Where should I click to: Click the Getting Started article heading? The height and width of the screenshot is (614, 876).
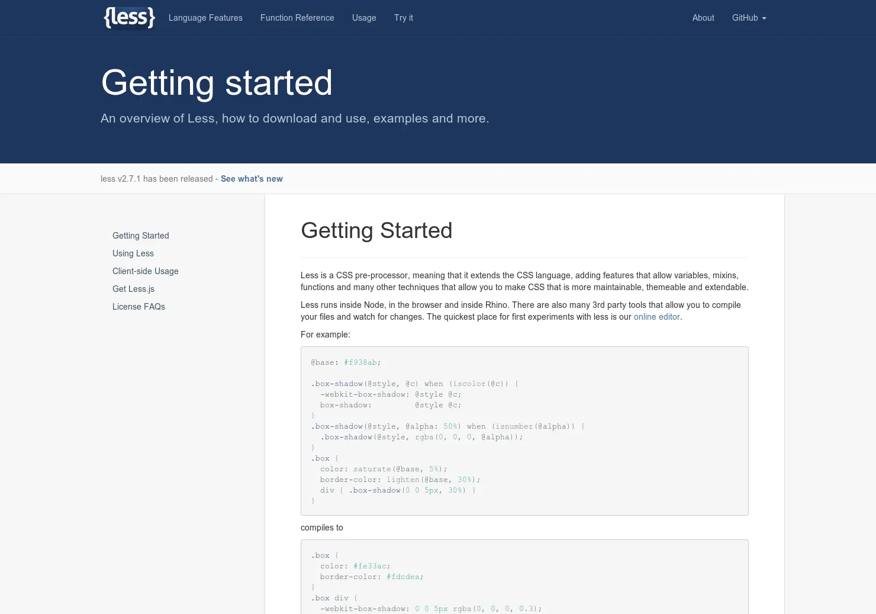(x=376, y=230)
